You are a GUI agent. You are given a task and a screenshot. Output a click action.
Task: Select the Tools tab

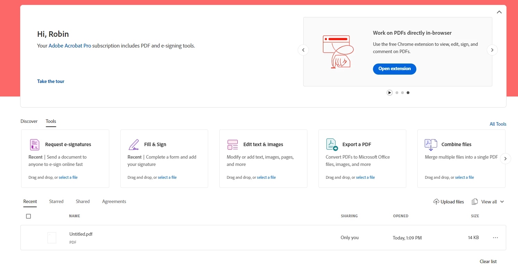coord(51,121)
